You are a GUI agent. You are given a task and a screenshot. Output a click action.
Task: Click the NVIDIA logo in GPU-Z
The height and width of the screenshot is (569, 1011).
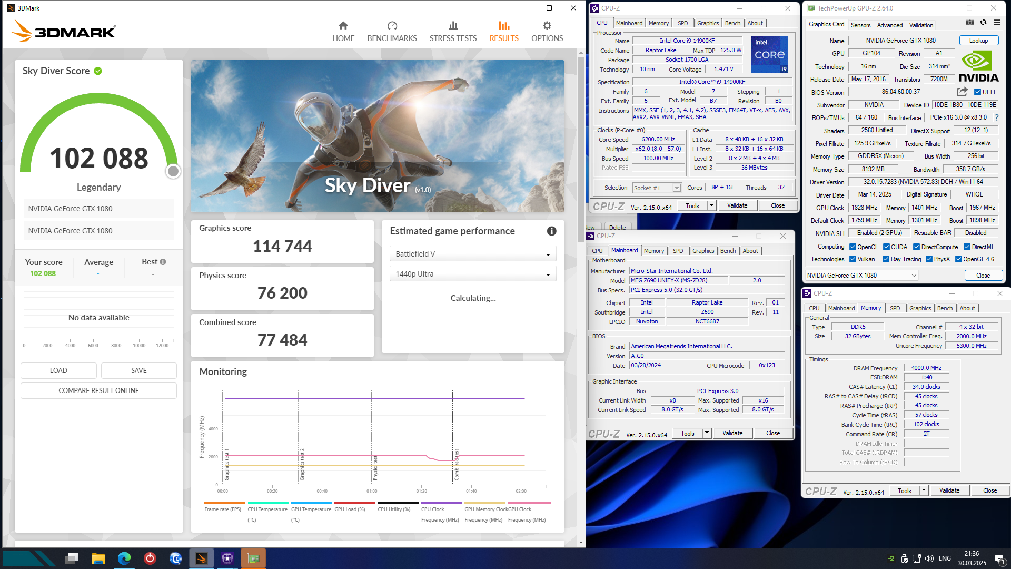tap(978, 66)
